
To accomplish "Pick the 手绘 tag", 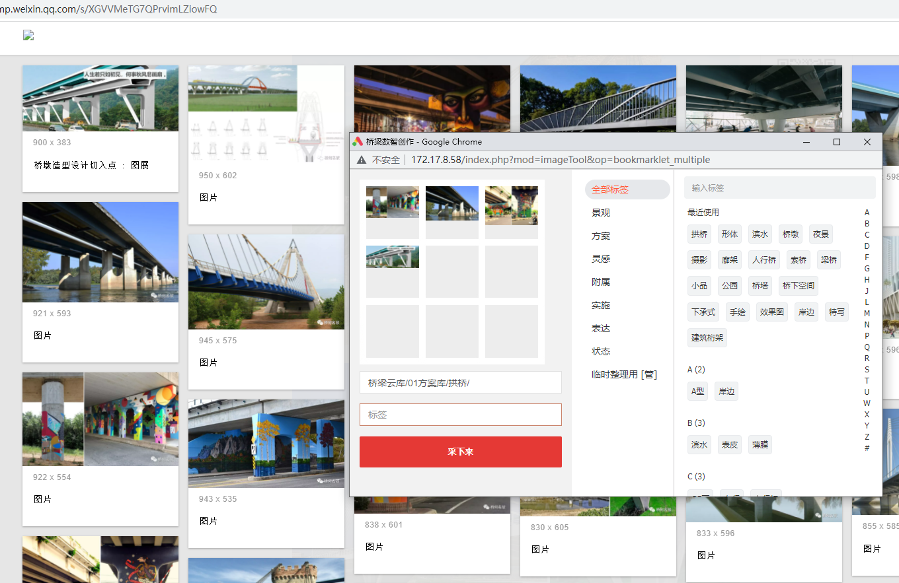I will (738, 312).
